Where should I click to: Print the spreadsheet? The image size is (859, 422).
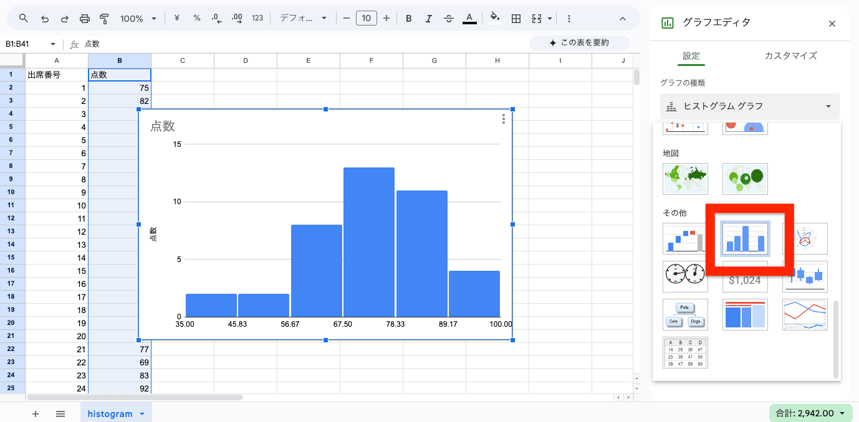point(85,19)
